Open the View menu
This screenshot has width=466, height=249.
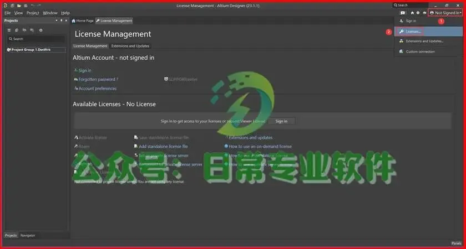coord(18,13)
